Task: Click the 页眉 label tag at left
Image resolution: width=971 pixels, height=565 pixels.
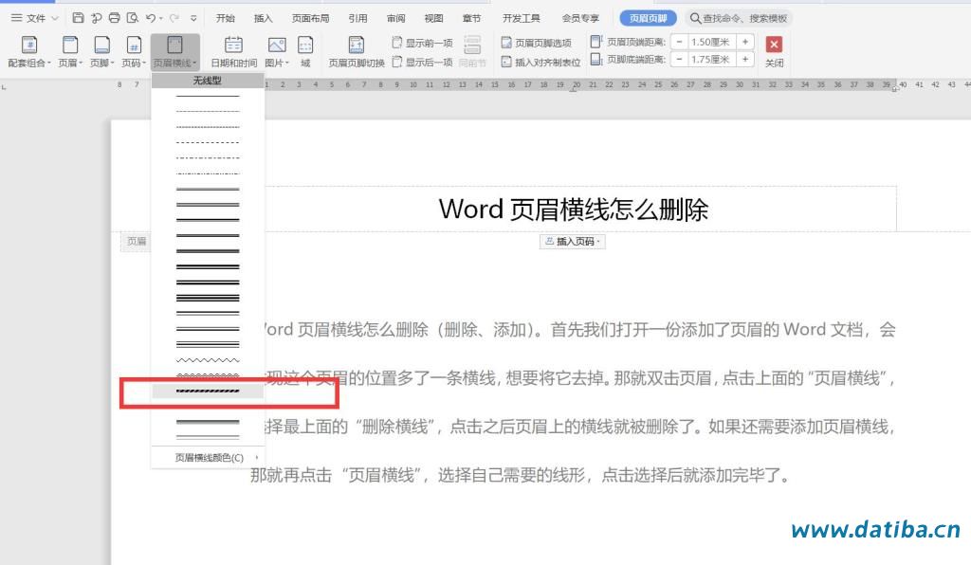Action: [x=136, y=242]
